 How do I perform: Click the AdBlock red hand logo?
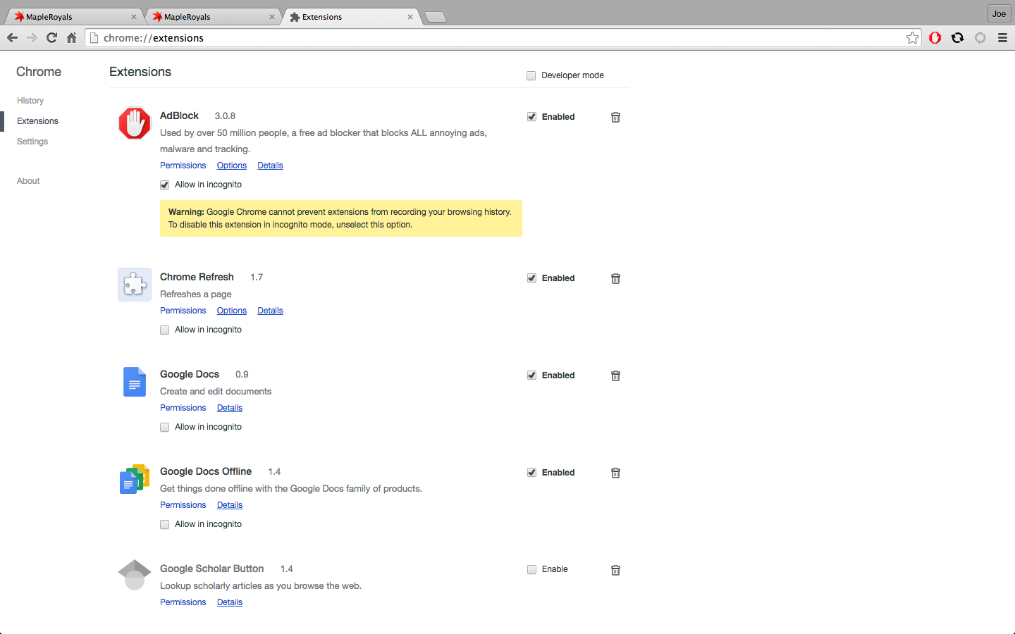[135, 123]
